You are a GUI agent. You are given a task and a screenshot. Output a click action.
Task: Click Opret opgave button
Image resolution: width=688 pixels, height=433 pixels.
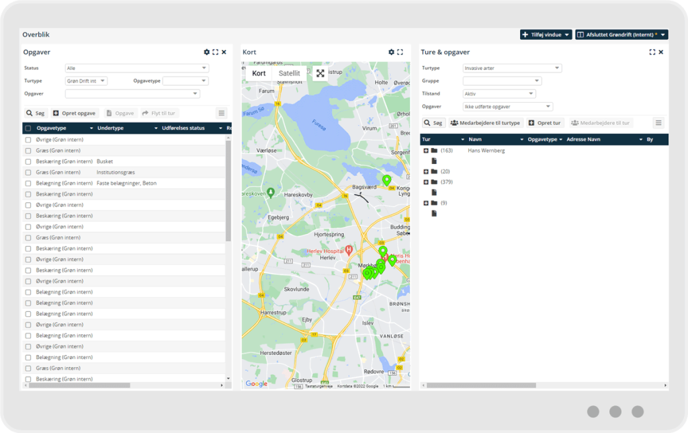pyautogui.click(x=75, y=114)
